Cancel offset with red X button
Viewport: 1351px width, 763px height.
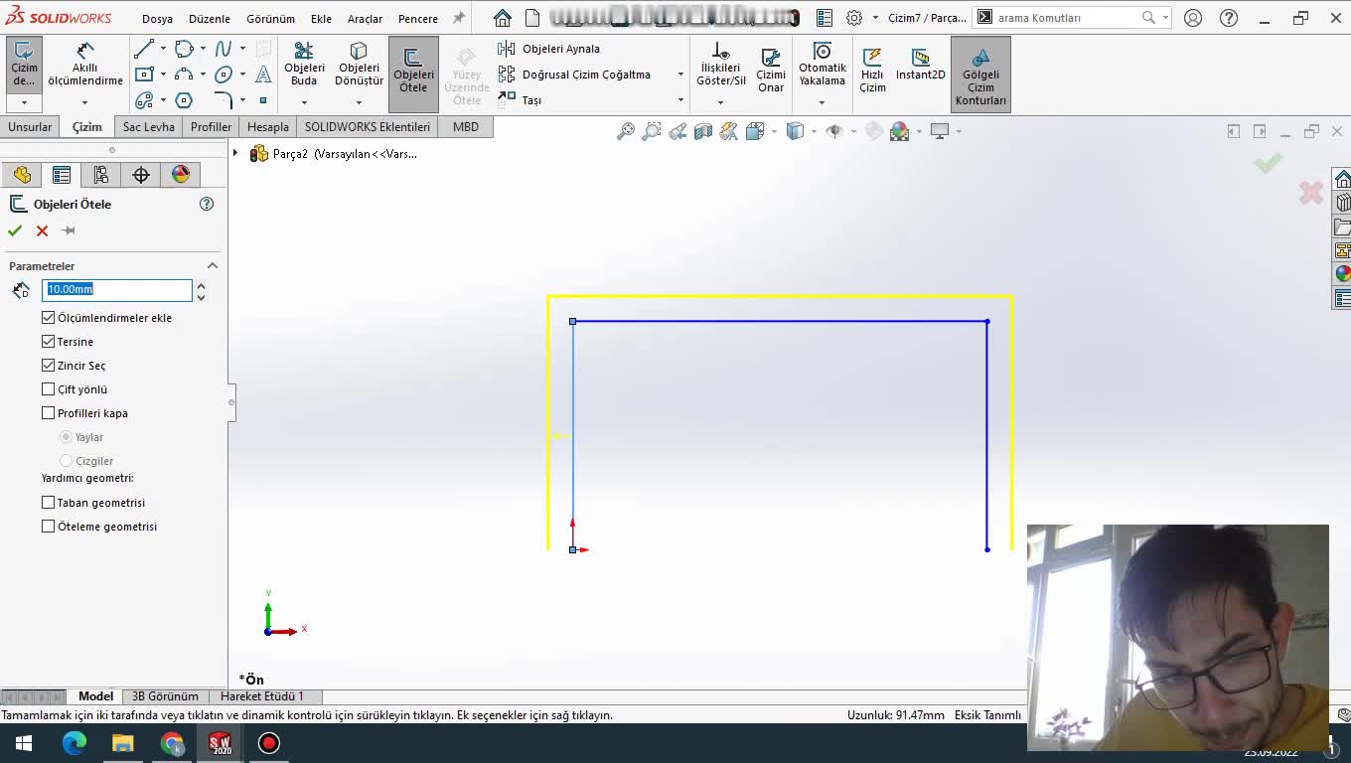coord(42,230)
